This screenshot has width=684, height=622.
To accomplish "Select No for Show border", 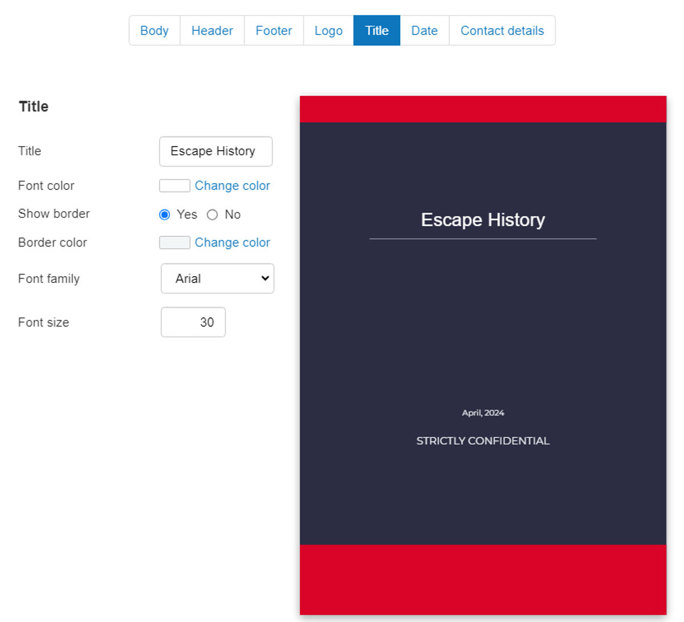I will [x=213, y=215].
